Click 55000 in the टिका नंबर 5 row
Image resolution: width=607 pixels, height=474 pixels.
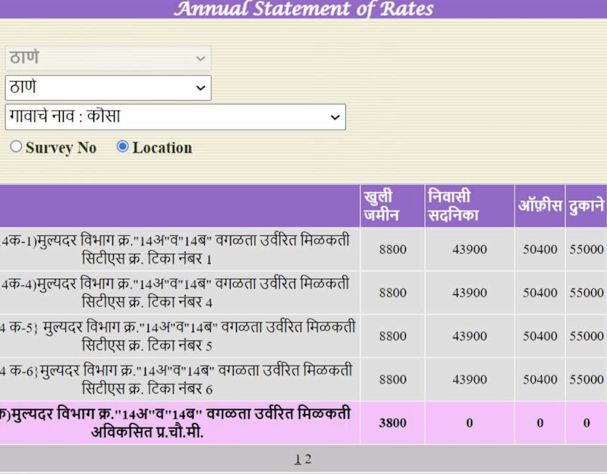tap(587, 336)
